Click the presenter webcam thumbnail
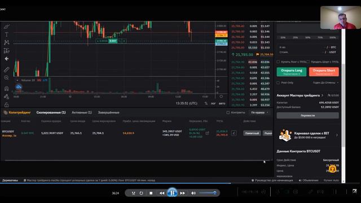The image size is (361, 203). click(x=341, y=17)
